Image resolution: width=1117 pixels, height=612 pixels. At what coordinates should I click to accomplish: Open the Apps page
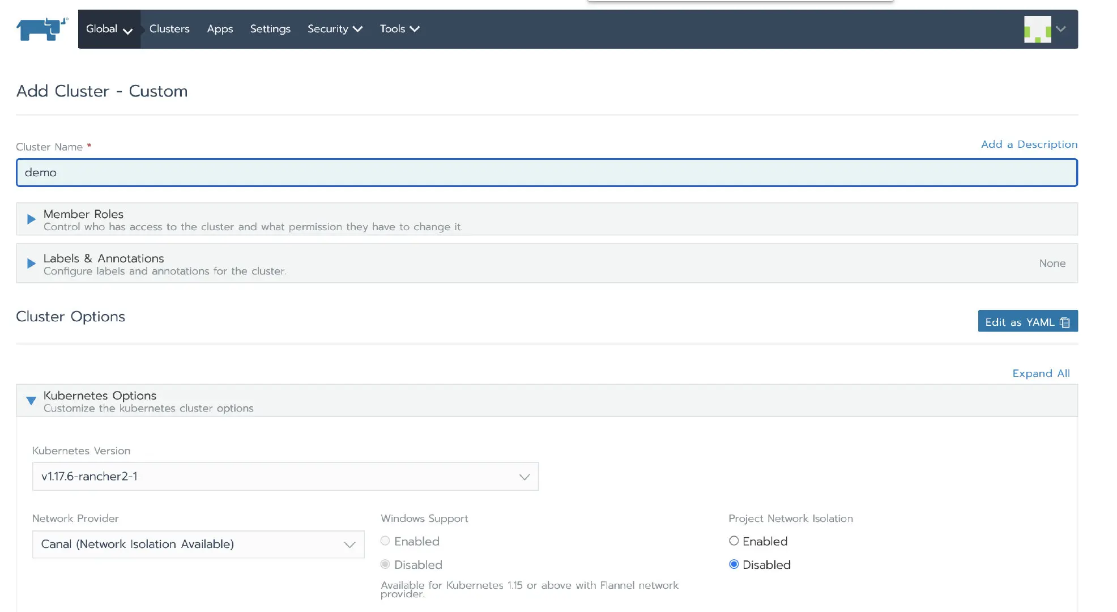coord(220,29)
